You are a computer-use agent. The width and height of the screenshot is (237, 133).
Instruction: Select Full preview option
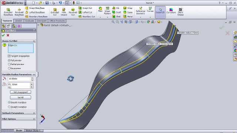tap(9, 60)
